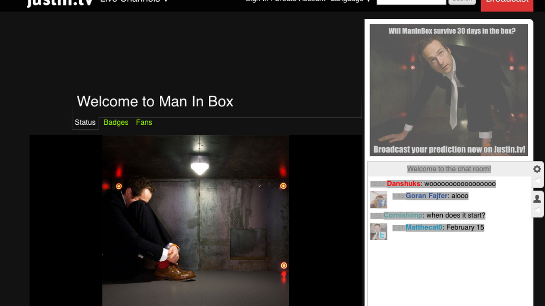Open the chat viewer list person icon
545x306 pixels.
pos(537,199)
